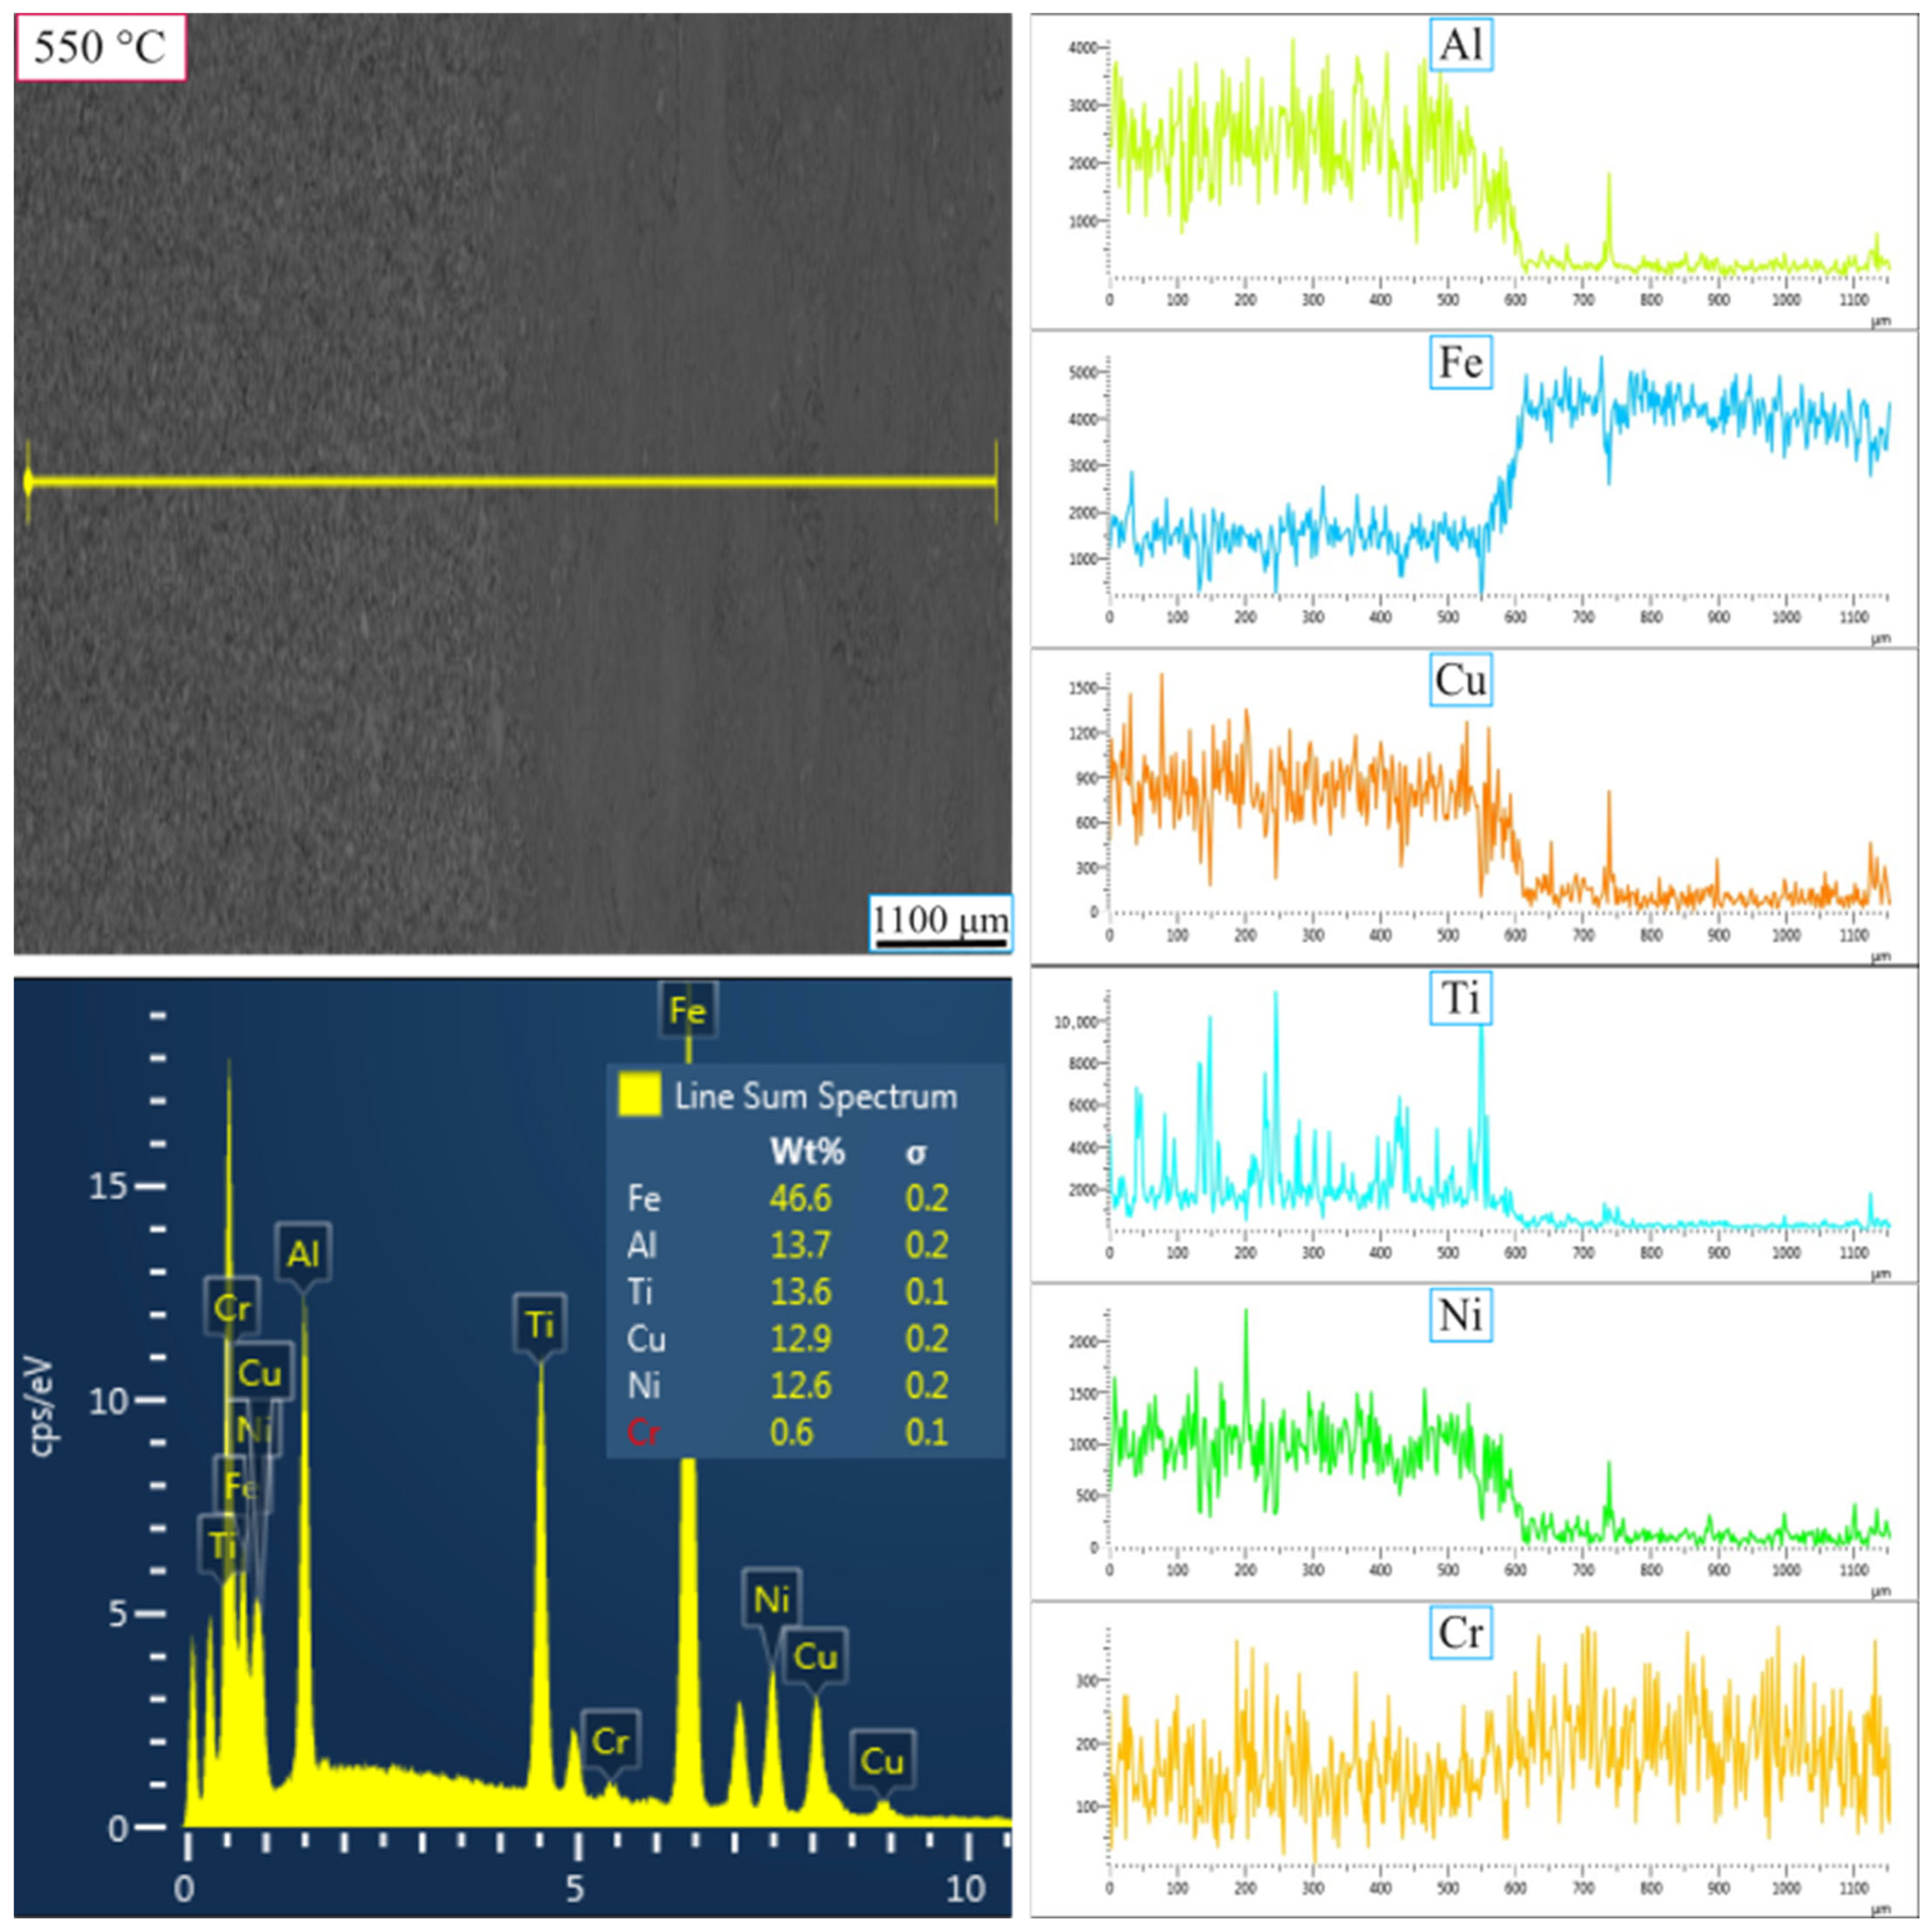Click the cps/eV axis label
This screenshot has height=1929, width=1932.
pyautogui.click(x=41, y=1405)
